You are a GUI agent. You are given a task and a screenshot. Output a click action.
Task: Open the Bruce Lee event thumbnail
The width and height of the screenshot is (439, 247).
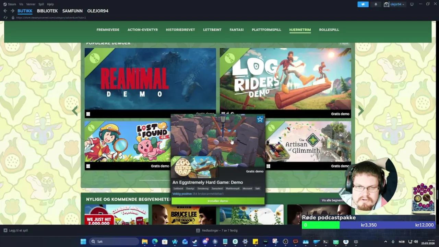(x=184, y=215)
